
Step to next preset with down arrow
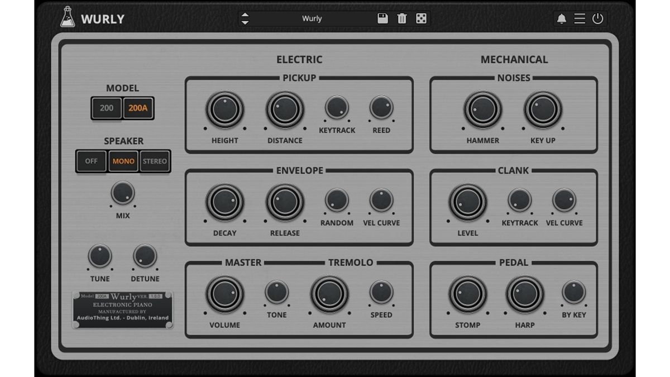click(245, 23)
